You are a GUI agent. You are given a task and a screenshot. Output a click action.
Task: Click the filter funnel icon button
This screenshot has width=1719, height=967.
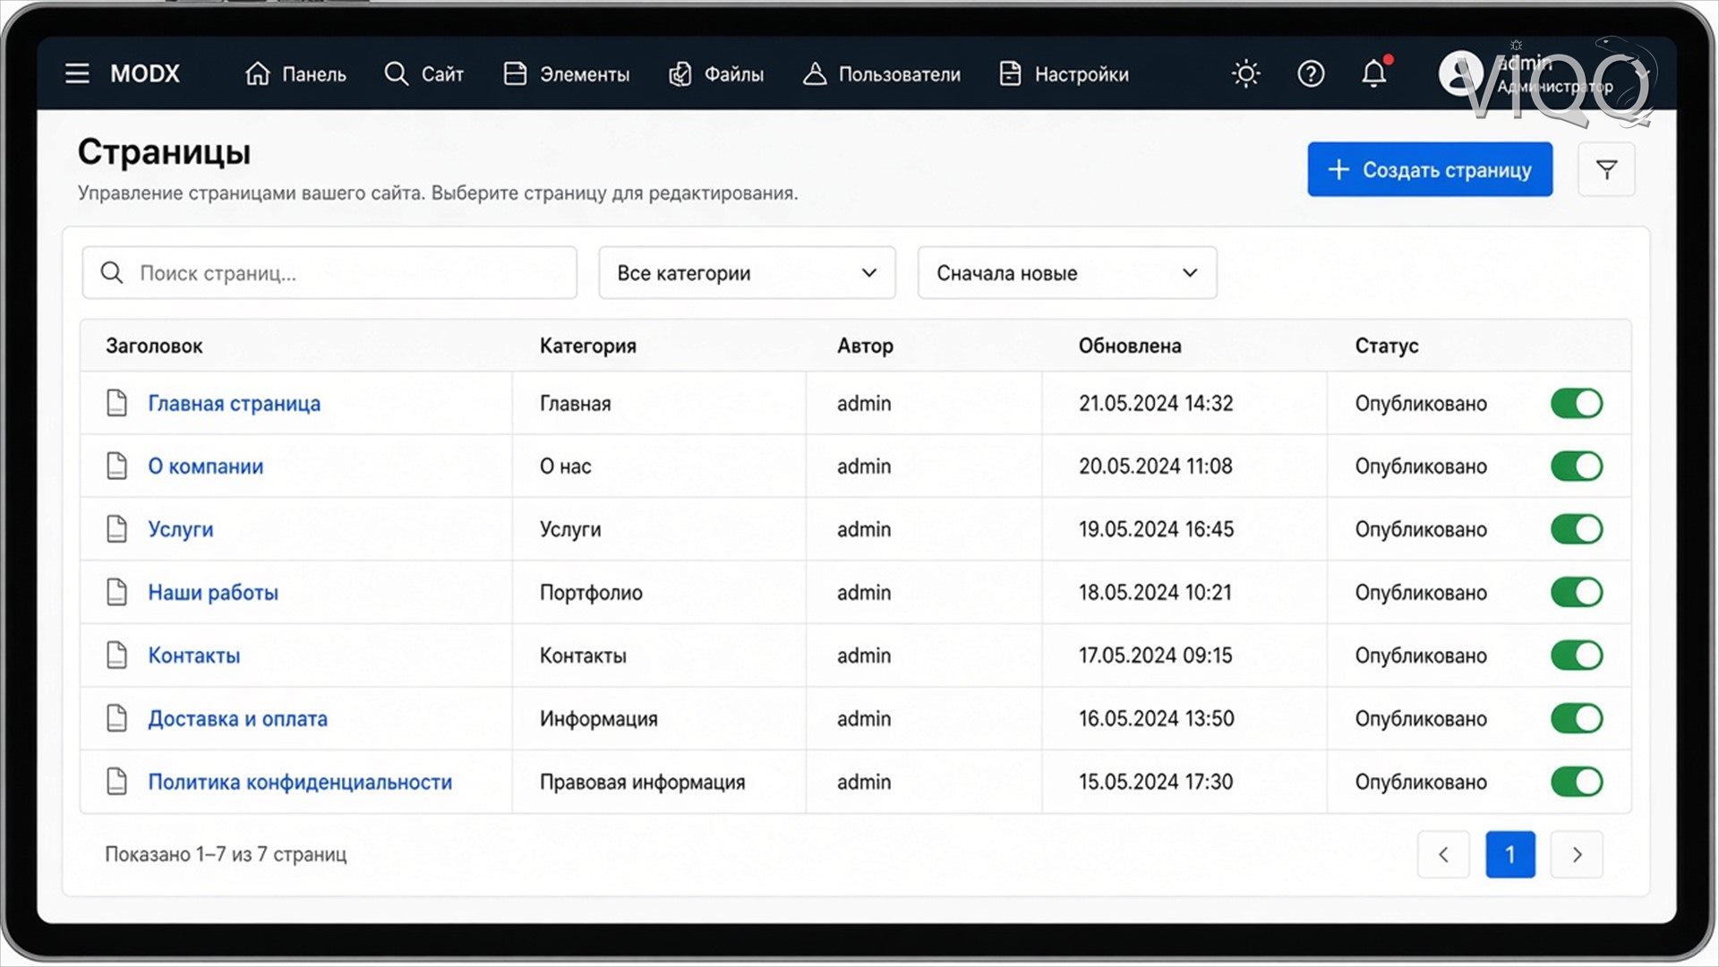pos(1606,169)
